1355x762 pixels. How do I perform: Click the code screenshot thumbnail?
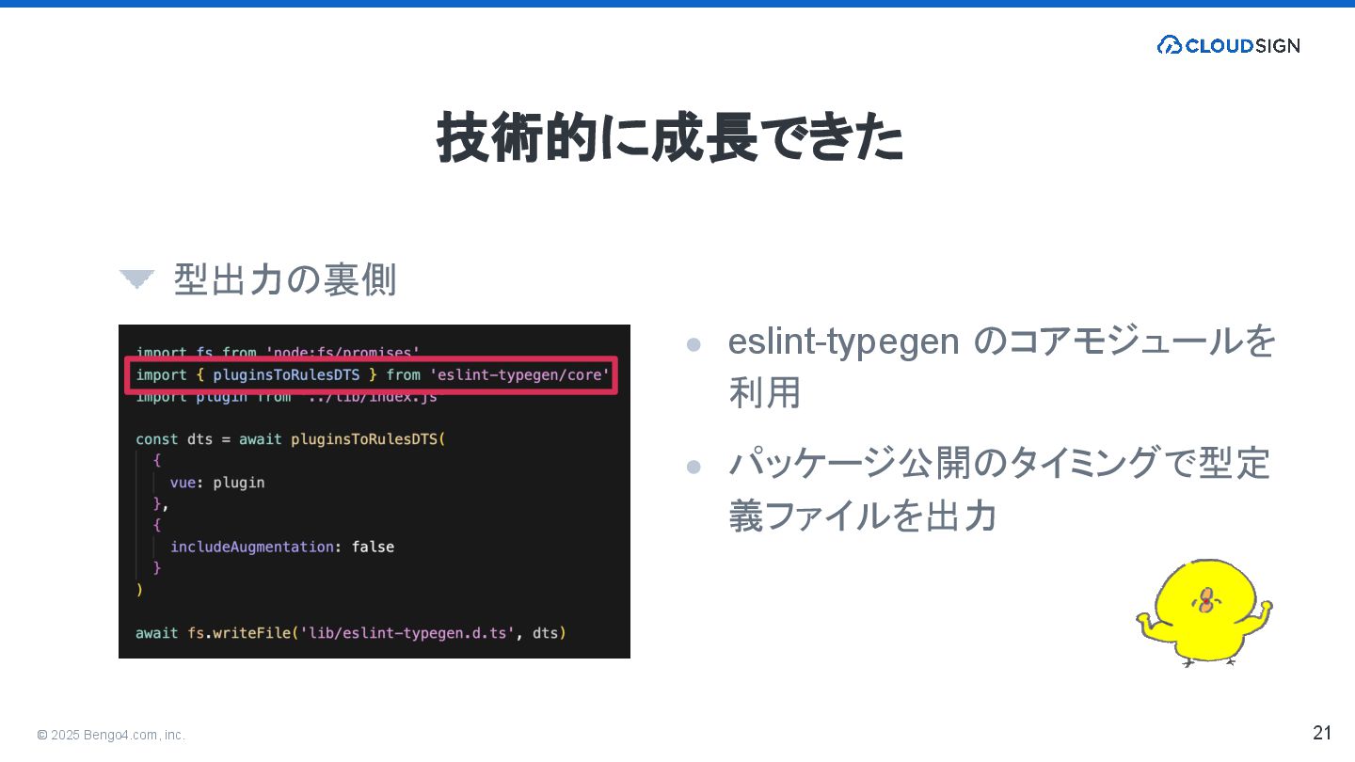375,491
